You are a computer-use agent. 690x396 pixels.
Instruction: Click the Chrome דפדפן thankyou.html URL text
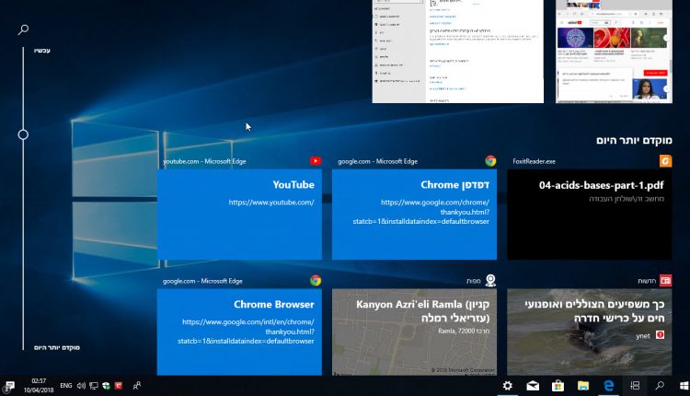[x=421, y=212]
